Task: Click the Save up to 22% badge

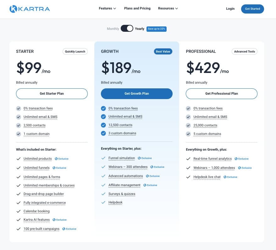Action: (156, 29)
